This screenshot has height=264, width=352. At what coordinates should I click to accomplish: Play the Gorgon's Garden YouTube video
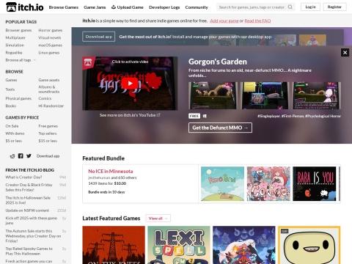click(x=130, y=84)
